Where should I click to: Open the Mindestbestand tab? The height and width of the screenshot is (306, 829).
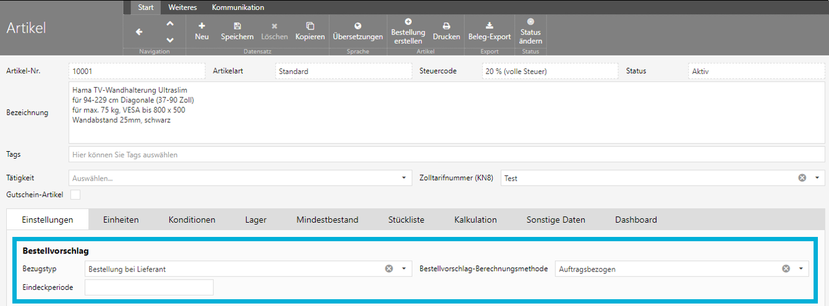(x=327, y=220)
